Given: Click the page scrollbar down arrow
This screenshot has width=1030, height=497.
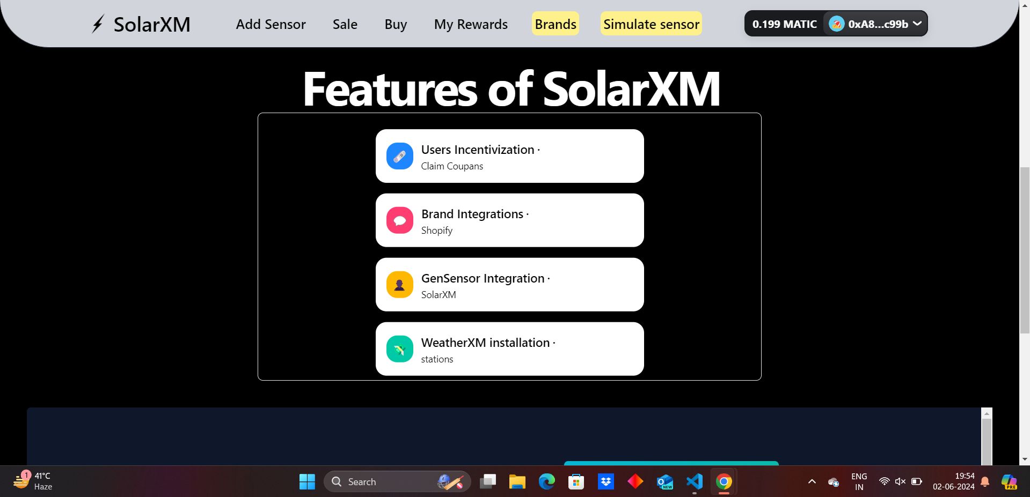Looking at the screenshot, I should [1025, 459].
